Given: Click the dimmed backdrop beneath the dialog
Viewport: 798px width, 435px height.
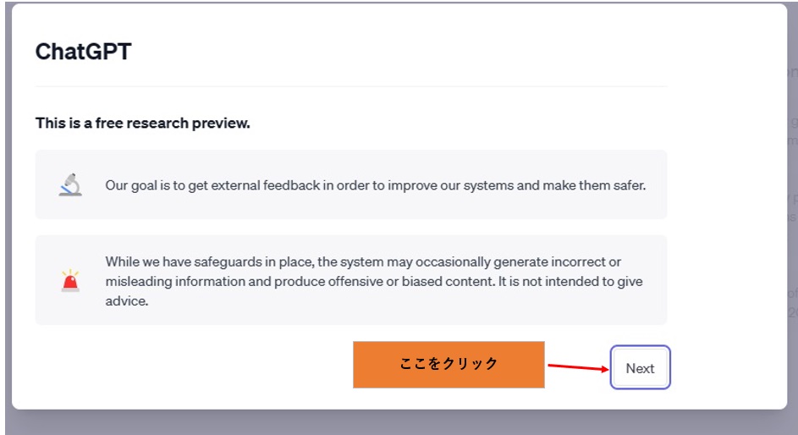Looking at the screenshot, I should (398, 423).
